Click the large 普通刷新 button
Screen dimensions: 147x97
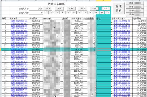(x=119, y=8)
